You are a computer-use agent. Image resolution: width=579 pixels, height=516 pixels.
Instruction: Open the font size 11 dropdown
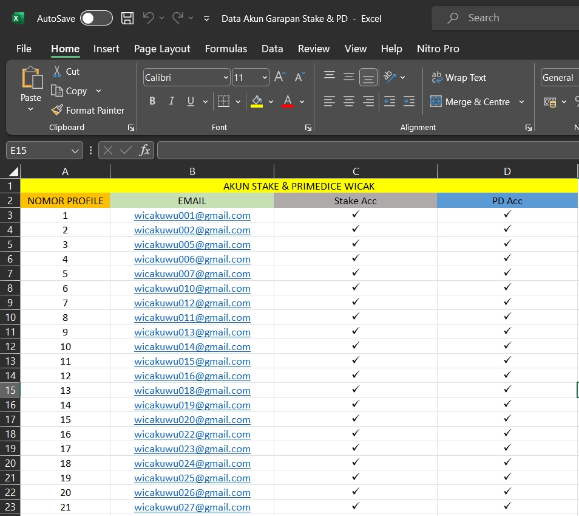tap(265, 78)
